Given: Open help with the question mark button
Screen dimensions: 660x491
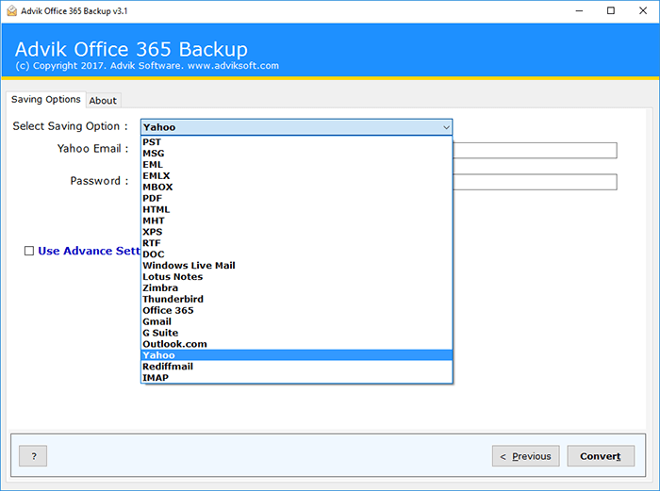Looking at the screenshot, I should [x=33, y=456].
